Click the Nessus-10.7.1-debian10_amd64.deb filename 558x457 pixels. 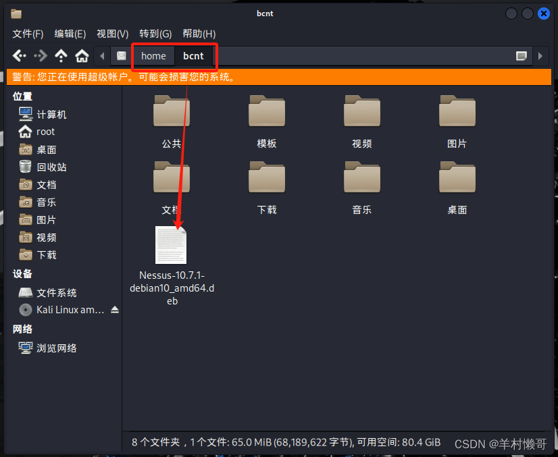tap(172, 288)
